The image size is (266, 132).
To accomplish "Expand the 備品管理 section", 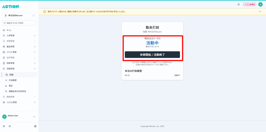I will pyautogui.click(x=19, y=47).
